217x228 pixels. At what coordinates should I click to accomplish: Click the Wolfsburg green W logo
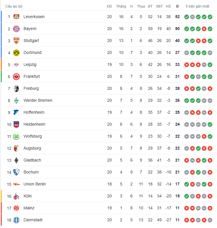[16, 136]
